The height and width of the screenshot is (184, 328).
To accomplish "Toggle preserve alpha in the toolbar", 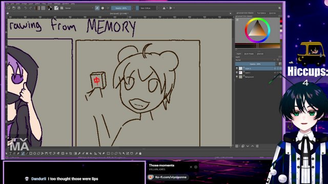I will click(102, 8).
